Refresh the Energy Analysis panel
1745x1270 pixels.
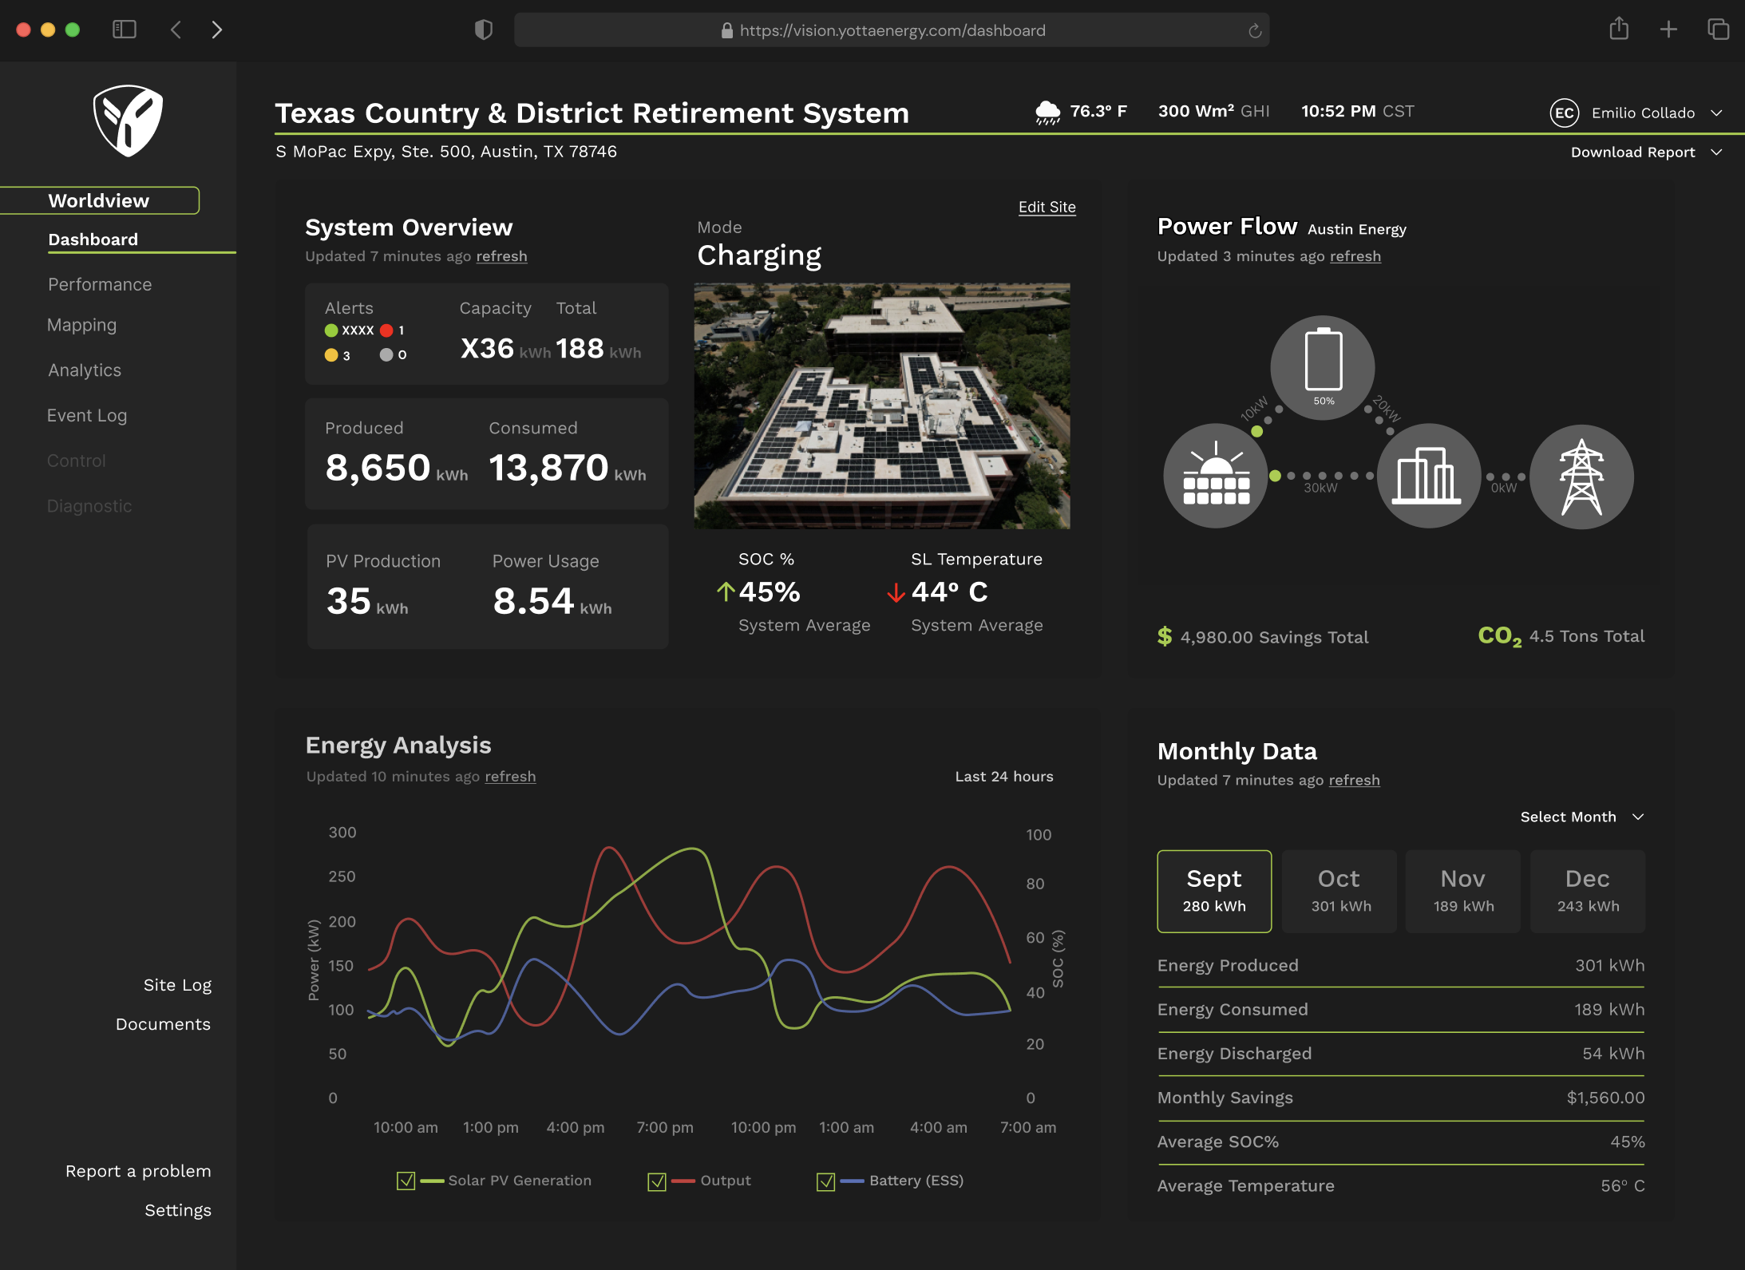pos(510,776)
